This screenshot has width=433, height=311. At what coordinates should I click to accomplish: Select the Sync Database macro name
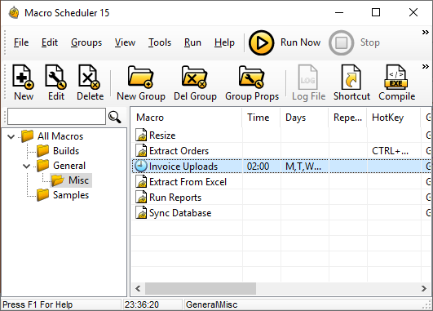coord(180,213)
